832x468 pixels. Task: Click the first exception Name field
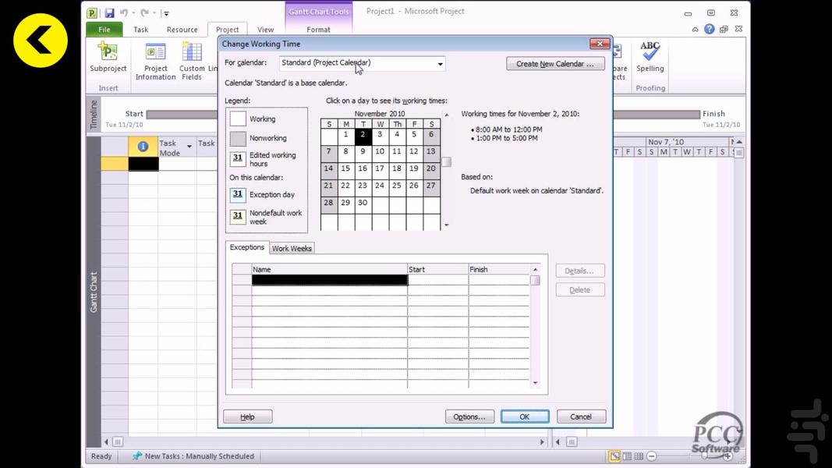(x=329, y=280)
